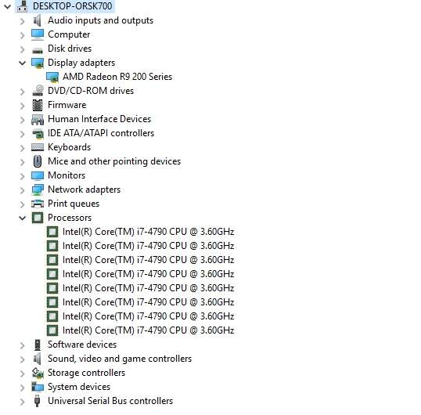Select the last Intel Core i7-4790 processor entry

pos(148,330)
